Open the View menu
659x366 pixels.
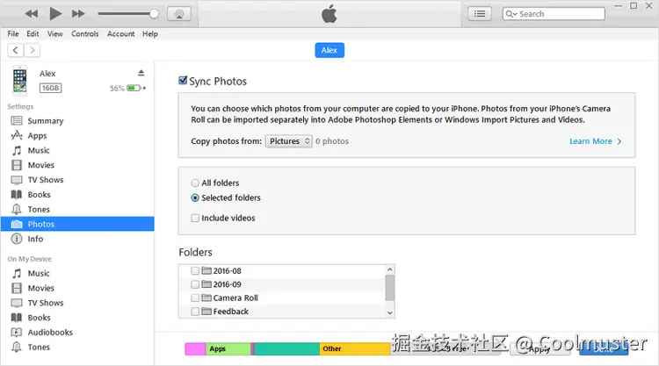(x=54, y=34)
